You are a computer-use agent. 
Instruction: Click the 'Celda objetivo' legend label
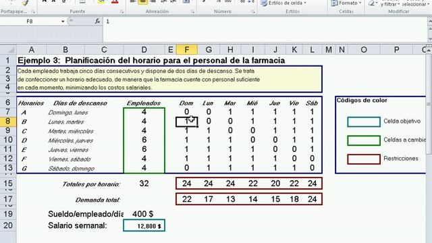coord(402,122)
